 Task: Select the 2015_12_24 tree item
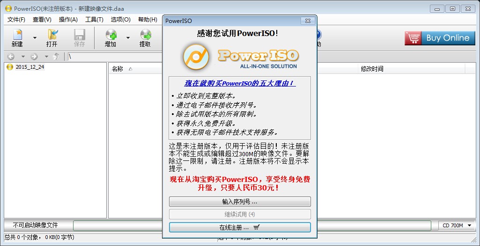(x=30, y=67)
